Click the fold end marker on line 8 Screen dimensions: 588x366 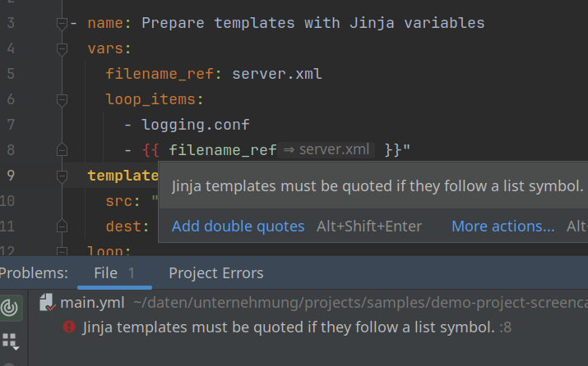coord(62,150)
